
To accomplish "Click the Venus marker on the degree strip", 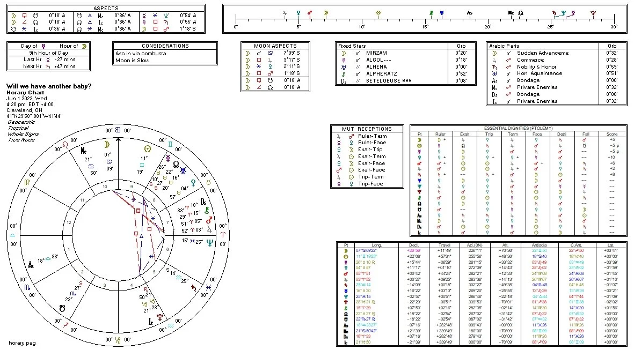I will coord(298,13).
